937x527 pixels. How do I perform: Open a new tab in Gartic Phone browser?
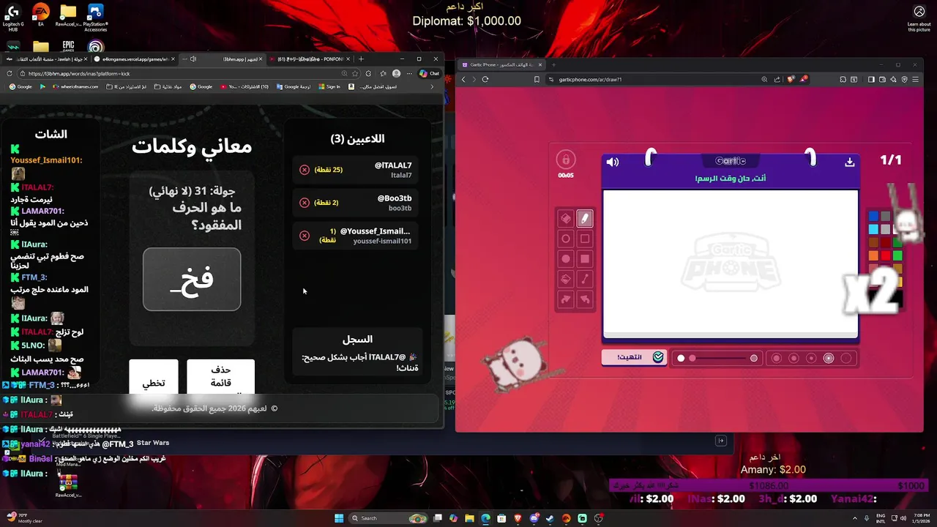(x=553, y=64)
